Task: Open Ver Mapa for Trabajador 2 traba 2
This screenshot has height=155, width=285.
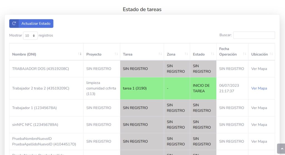Action: 259,88
